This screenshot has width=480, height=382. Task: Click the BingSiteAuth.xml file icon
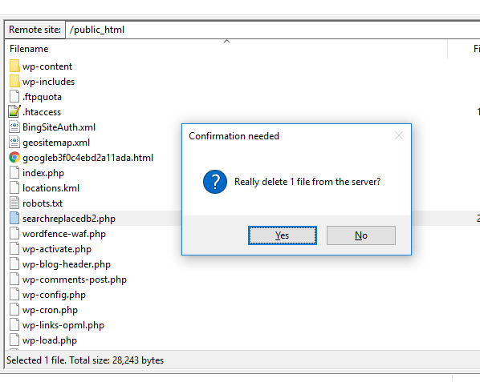click(x=14, y=127)
